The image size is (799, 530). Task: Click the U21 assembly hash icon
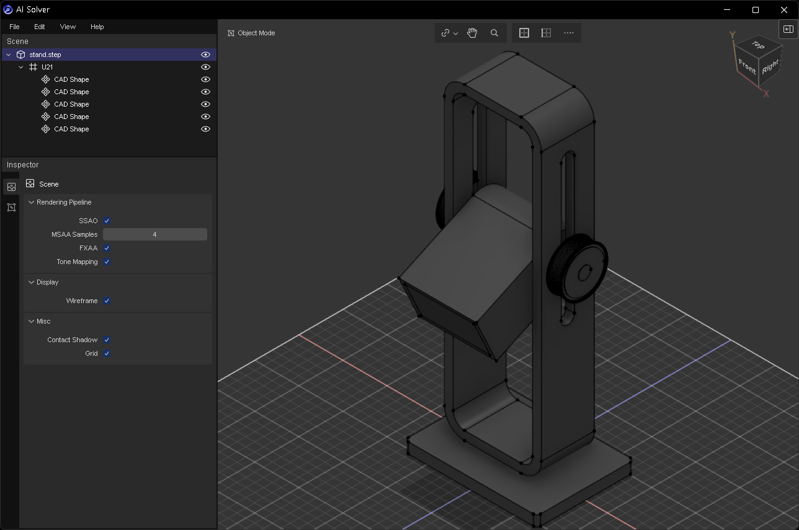click(x=33, y=67)
